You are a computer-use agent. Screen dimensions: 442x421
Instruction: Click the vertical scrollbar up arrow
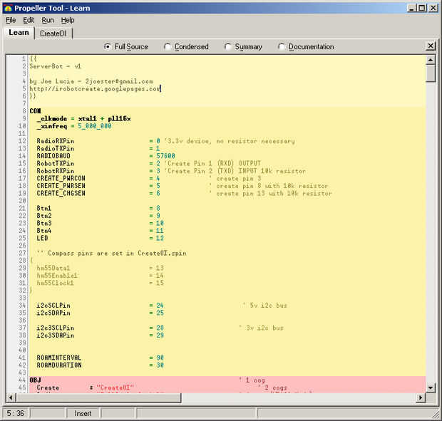tap(431, 59)
